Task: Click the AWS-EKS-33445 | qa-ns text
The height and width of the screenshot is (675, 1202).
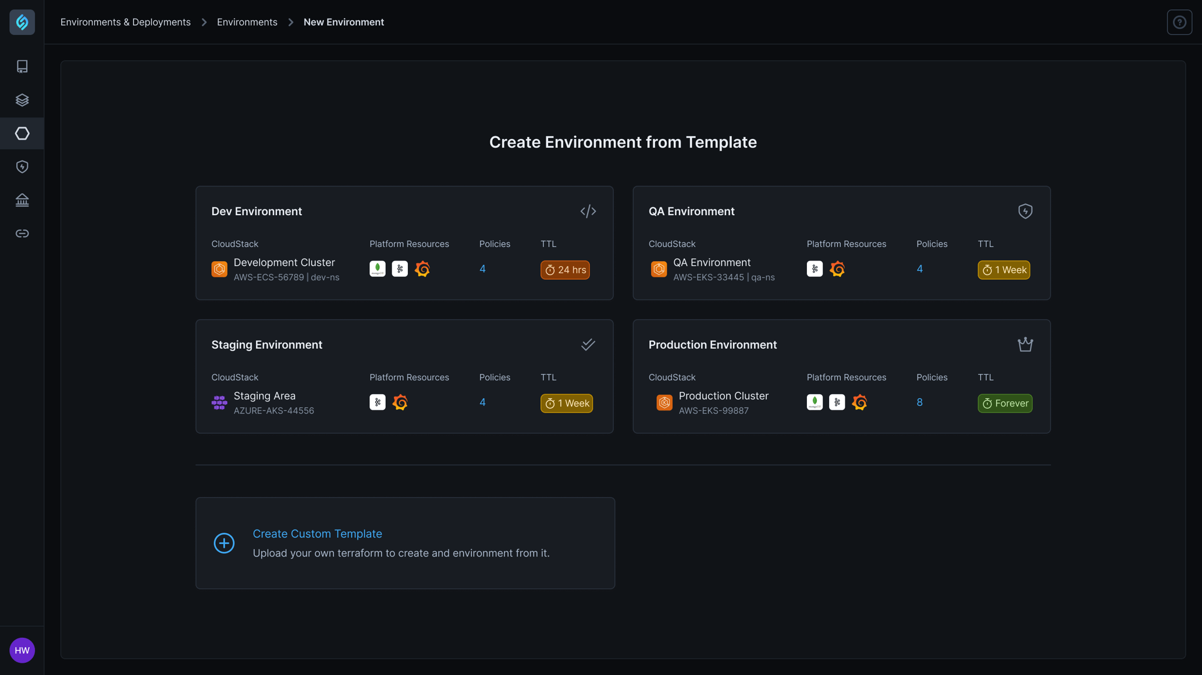Action: click(x=724, y=277)
